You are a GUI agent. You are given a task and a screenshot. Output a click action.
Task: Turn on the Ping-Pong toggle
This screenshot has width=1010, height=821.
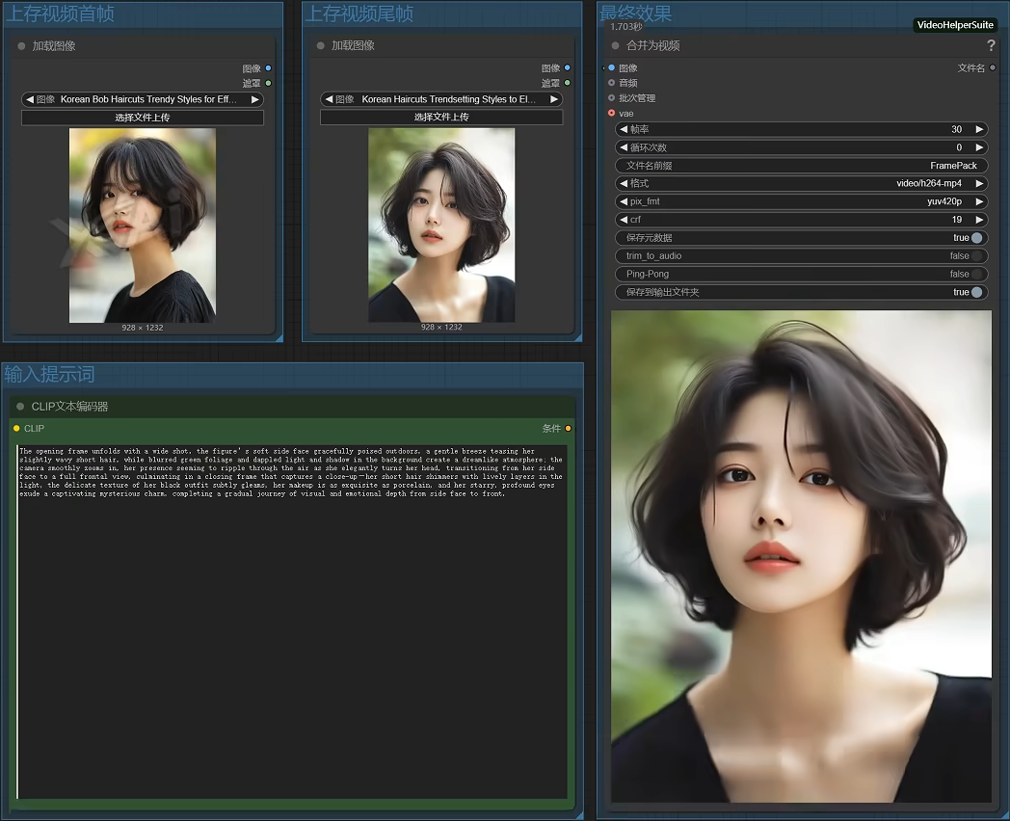click(x=976, y=275)
